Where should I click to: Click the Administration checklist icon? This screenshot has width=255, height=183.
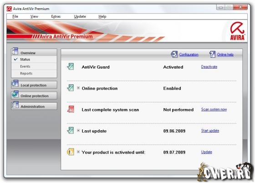point(15,105)
